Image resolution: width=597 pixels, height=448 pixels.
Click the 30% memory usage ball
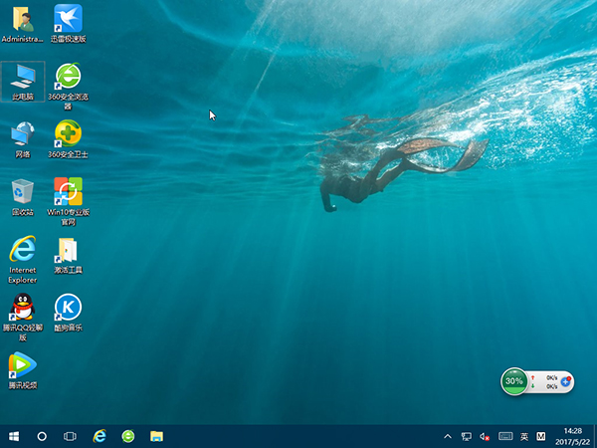[x=514, y=380]
